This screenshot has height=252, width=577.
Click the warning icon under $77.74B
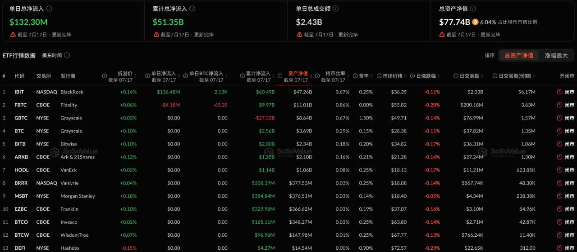(442, 35)
